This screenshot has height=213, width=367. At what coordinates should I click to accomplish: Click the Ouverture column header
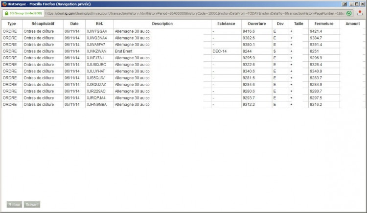[257, 24]
